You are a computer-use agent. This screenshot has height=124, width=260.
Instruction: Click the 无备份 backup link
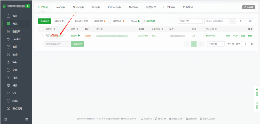pyautogui.click(x=88, y=36)
